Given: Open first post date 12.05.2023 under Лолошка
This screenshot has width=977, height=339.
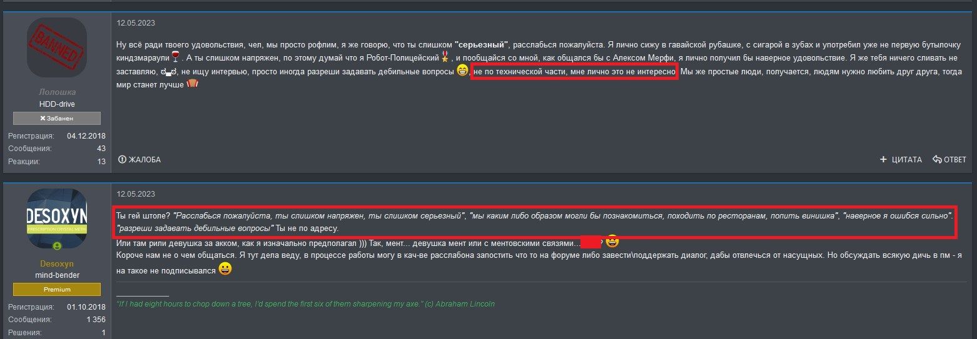Looking at the screenshot, I should pyautogui.click(x=136, y=23).
